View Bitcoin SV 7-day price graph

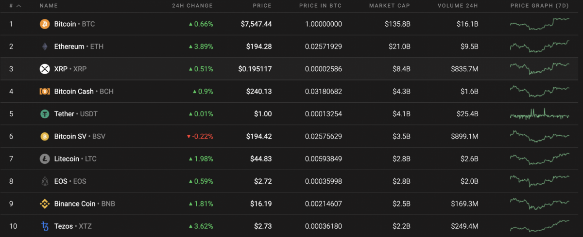[540, 136]
